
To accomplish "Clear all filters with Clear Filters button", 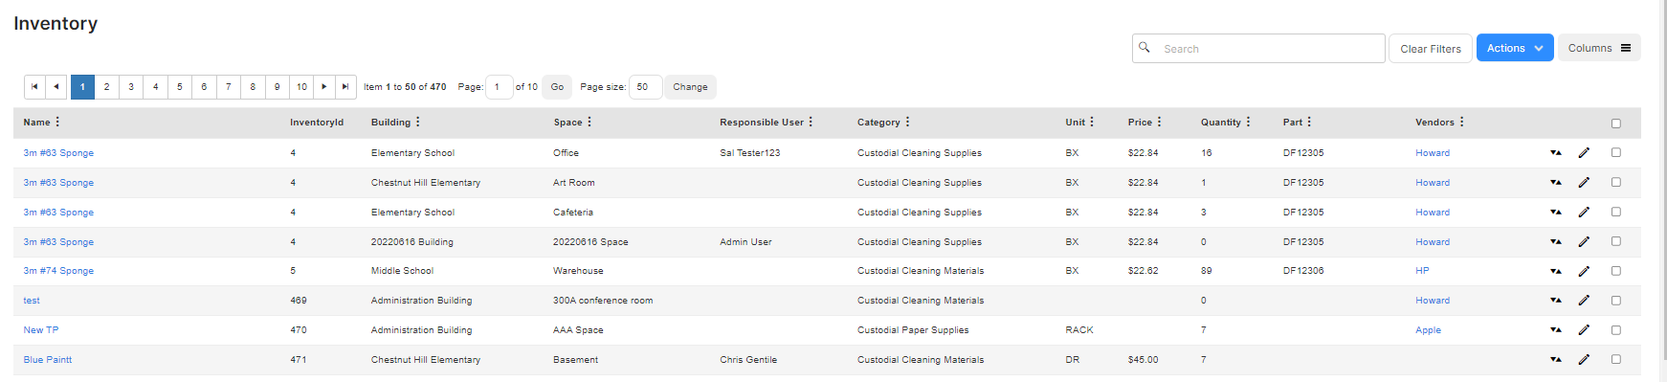I will tap(1431, 49).
